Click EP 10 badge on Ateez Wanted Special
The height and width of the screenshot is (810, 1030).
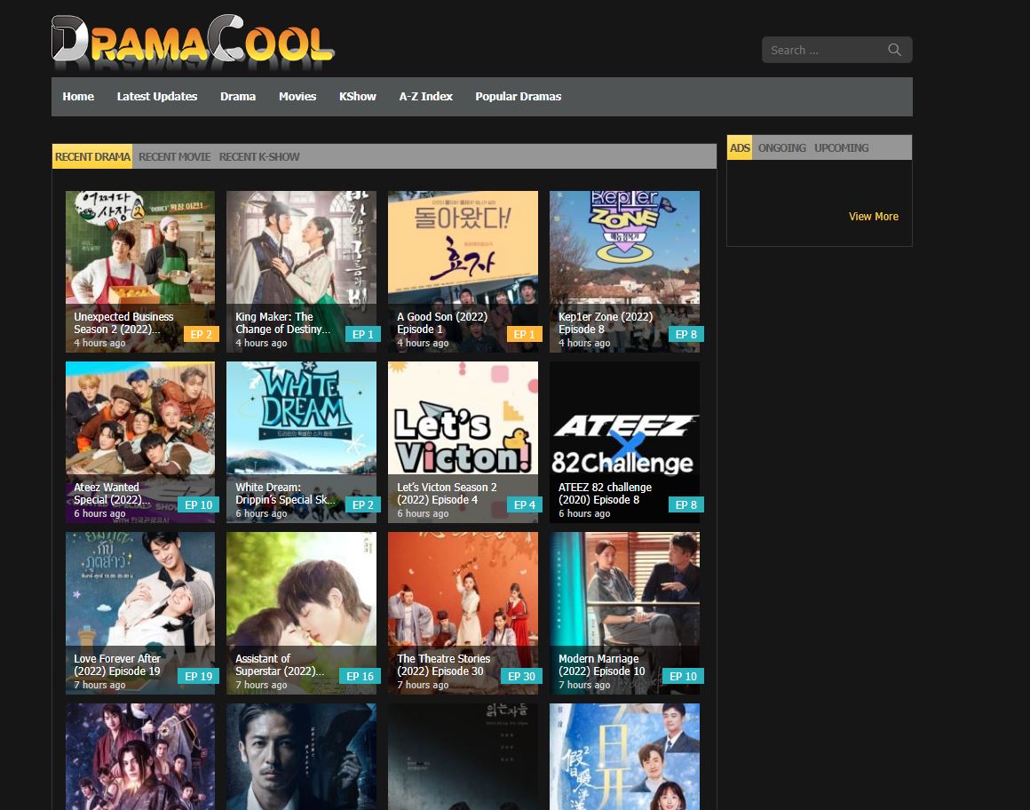[x=198, y=504]
